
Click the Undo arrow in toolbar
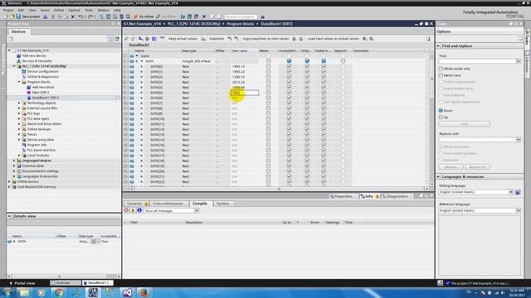click(x=81, y=17)
